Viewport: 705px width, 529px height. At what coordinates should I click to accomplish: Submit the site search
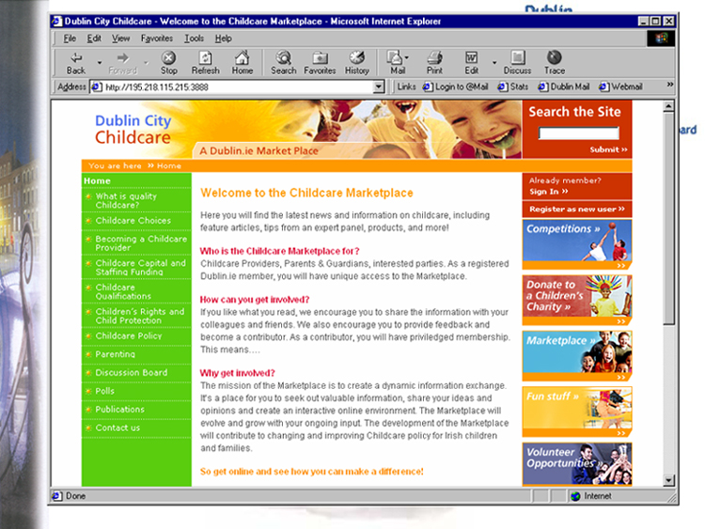[608, 149]
